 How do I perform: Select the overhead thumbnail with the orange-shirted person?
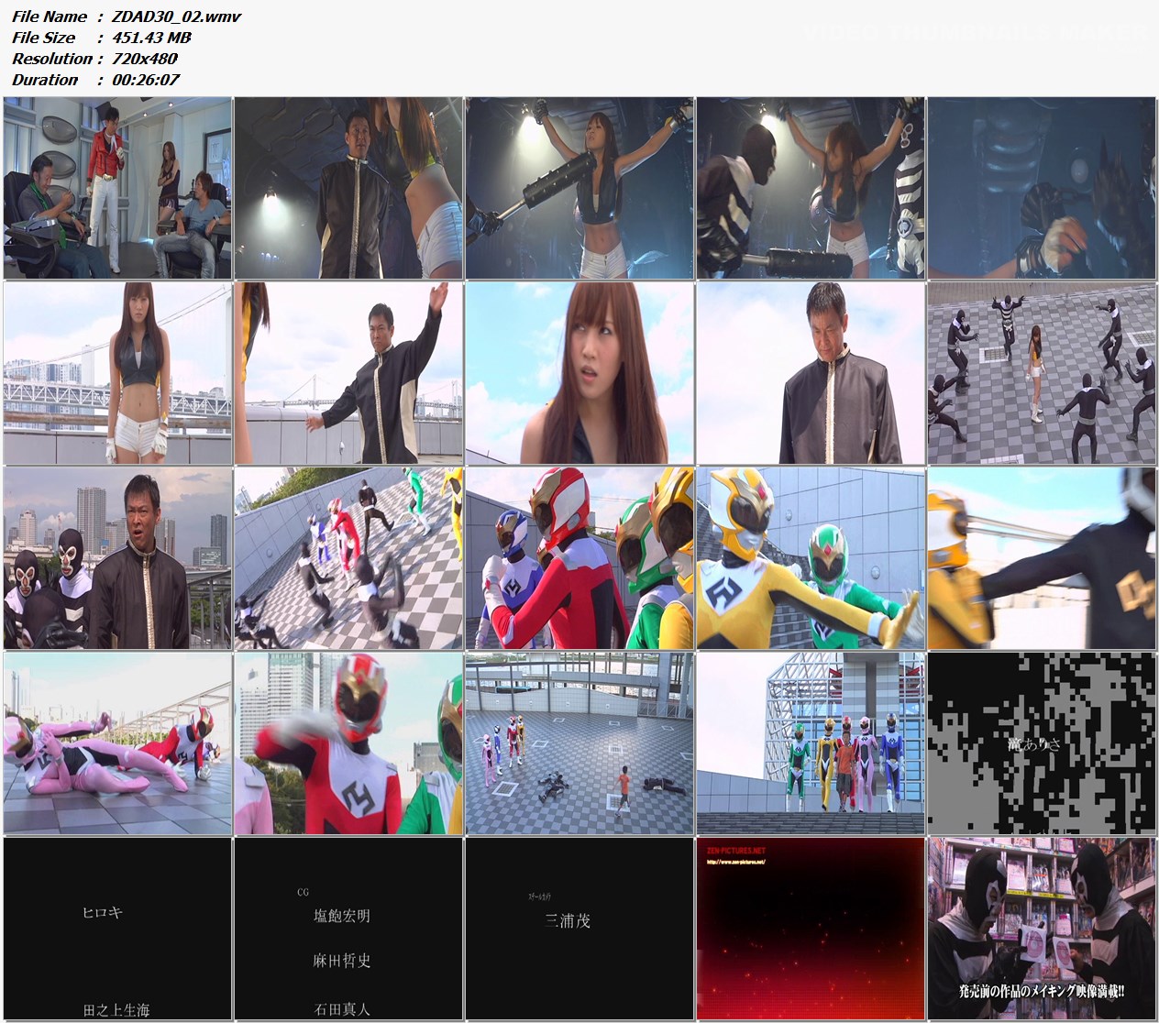click(579, 743)
